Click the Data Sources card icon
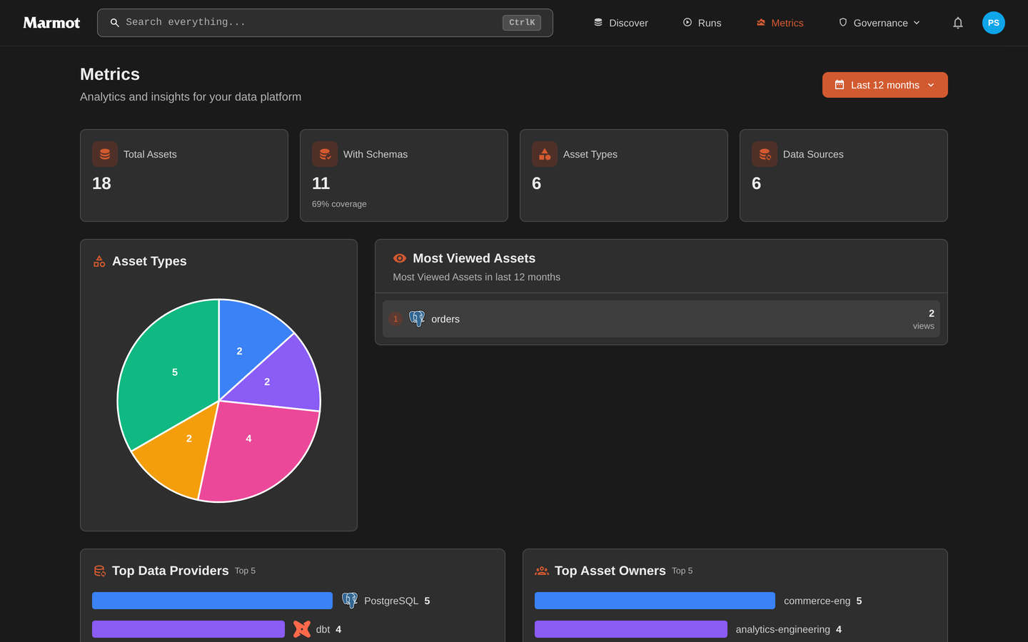 pyautogui.click(x=765, y=154)
